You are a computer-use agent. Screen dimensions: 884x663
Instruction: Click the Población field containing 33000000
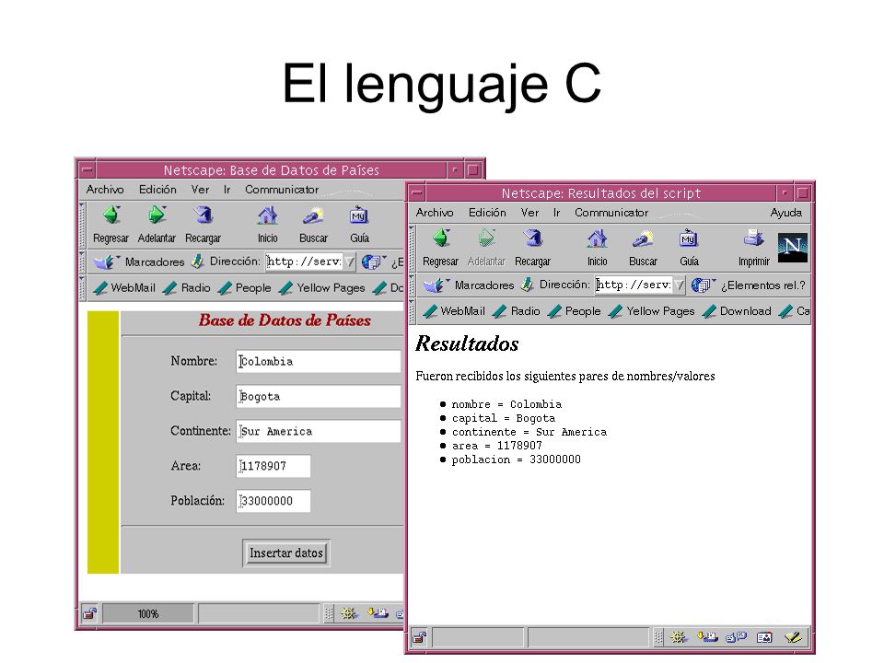[x=273, y=501]
